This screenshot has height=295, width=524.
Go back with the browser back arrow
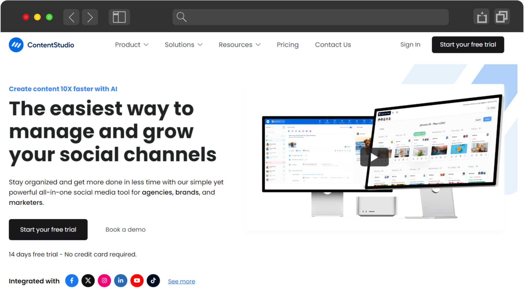pyautogui.click(x=71, y=17)
